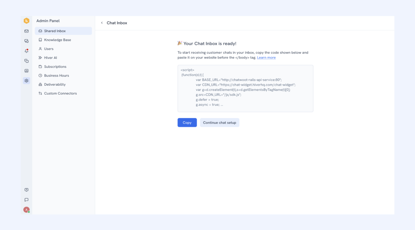
Task: Go to Users section
Action: [x=49, y=49]
